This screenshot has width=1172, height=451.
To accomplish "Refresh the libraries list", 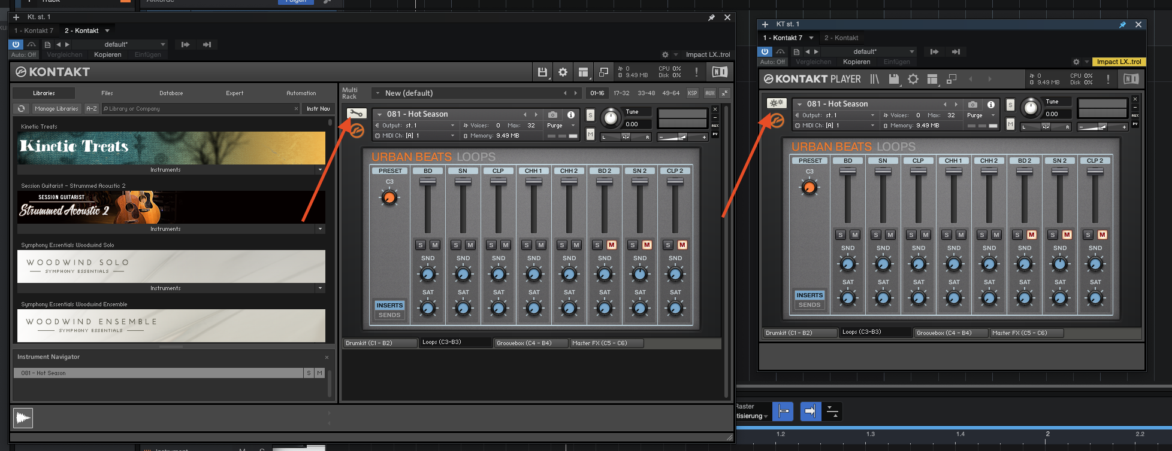I will (x=21, y=109).
